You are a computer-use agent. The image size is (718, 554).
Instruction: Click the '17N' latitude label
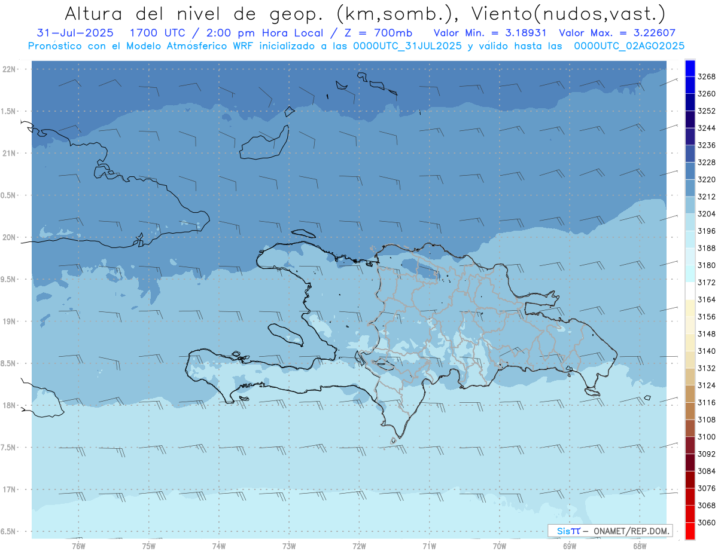tap(10, 489)
